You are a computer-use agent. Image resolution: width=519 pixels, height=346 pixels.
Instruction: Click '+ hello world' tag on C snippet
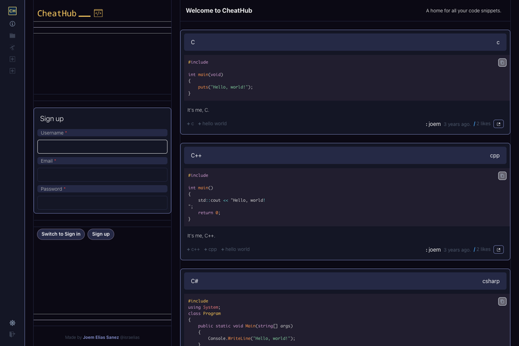tap(212, 123)
